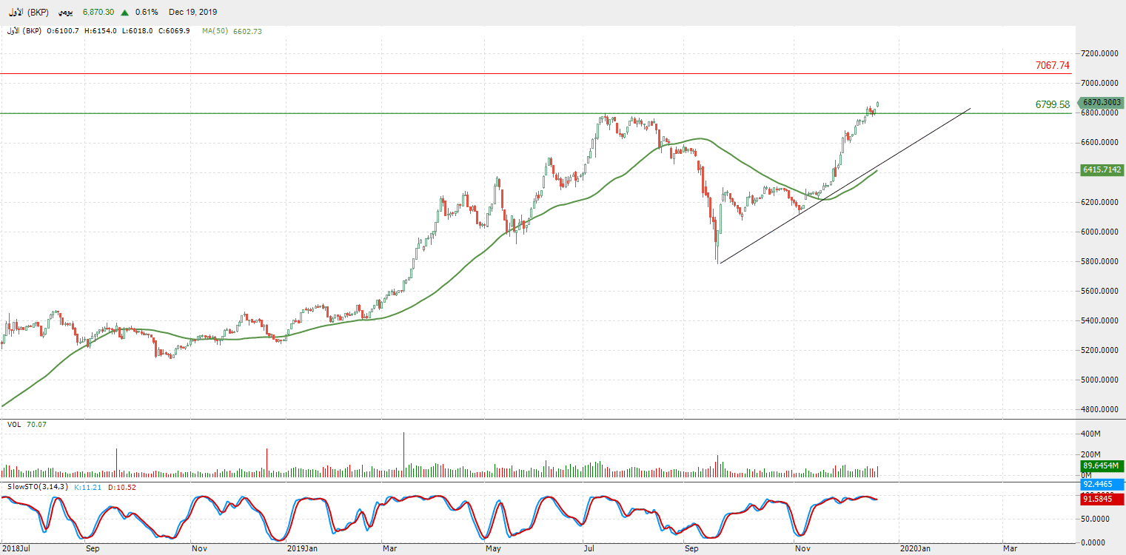Click the 7200.0000 price axis label

pos(1099,53)
